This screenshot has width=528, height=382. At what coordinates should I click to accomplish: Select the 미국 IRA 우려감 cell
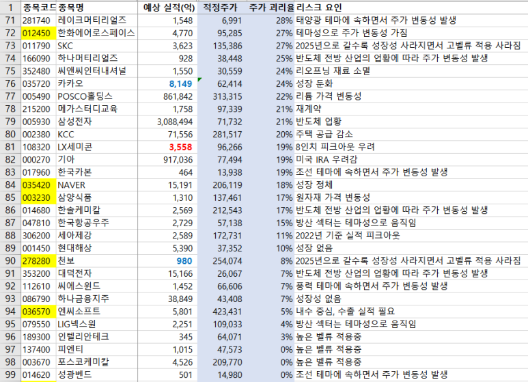tap(411, 159)
